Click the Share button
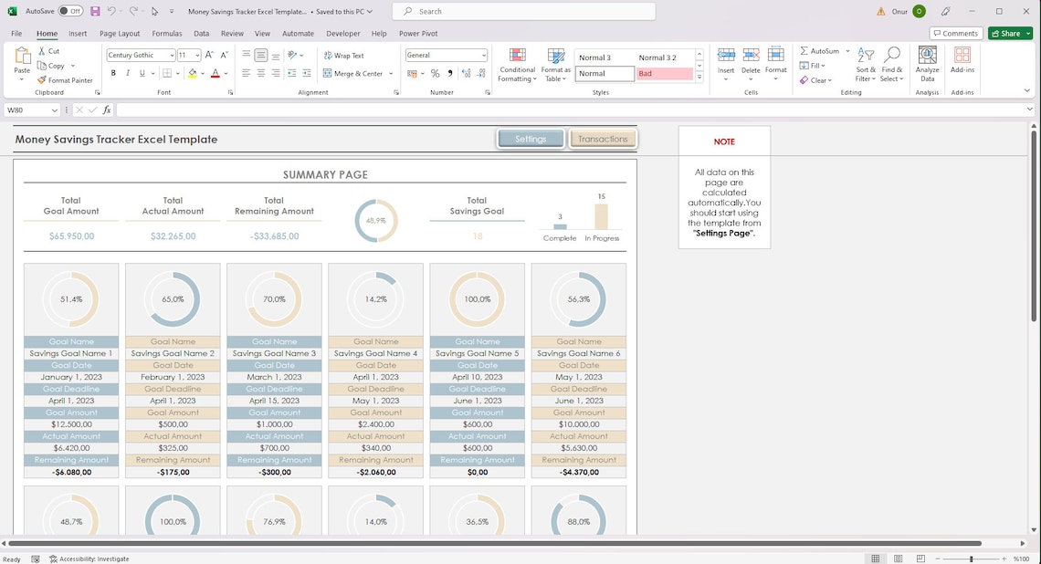 click(x=1008, y=33)
